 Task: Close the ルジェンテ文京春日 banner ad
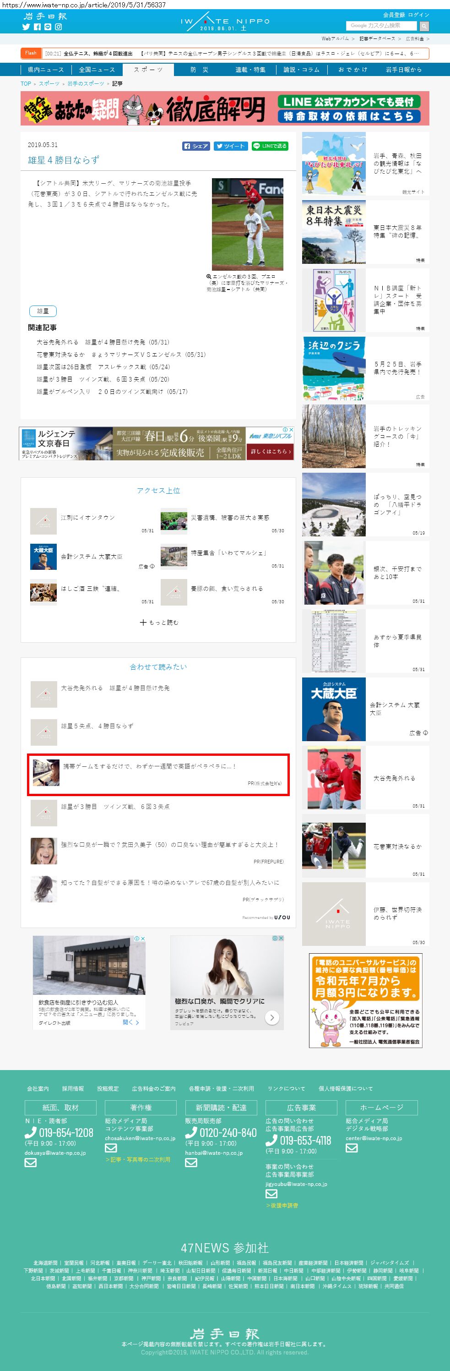point(291,430)
